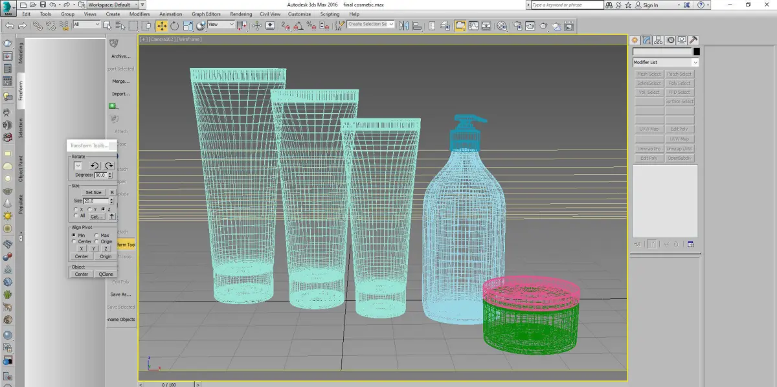
Task: Select Center radio under Align Pivot
Action: pos(74,241)
